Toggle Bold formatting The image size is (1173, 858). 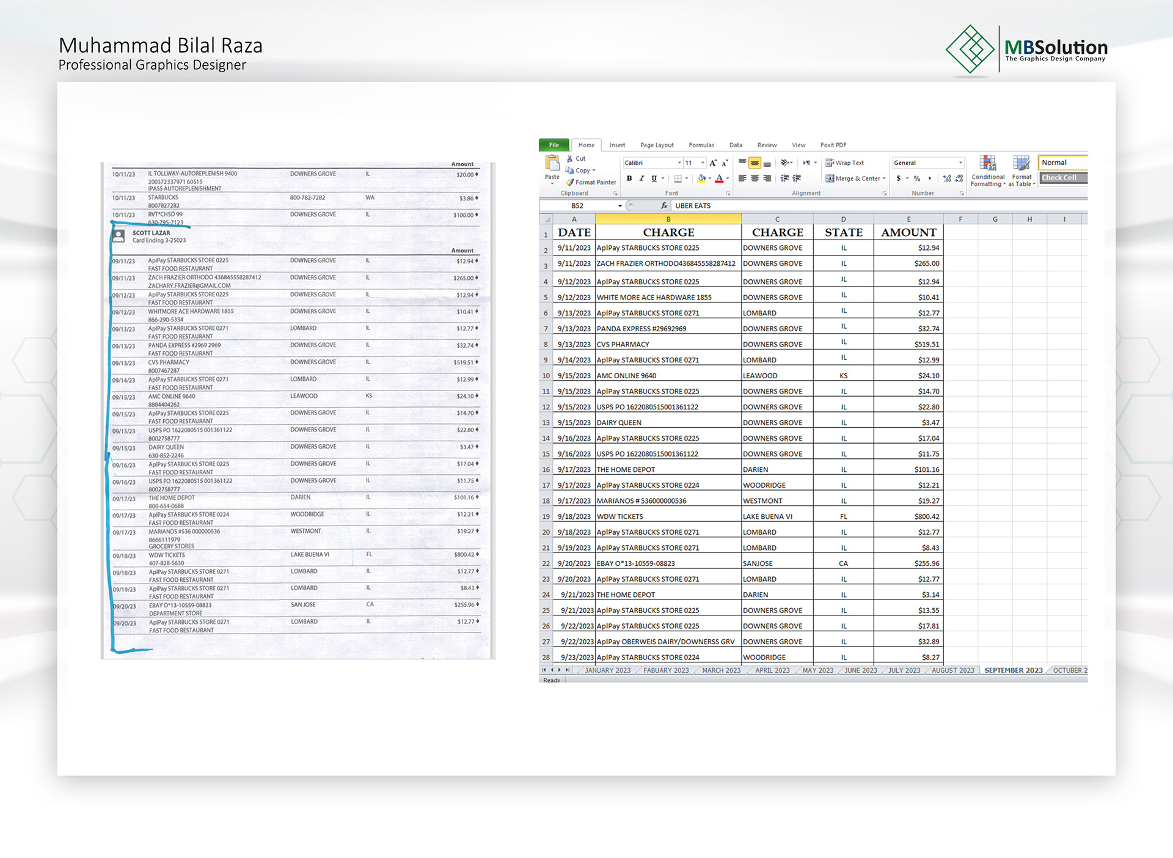[629, 178]
